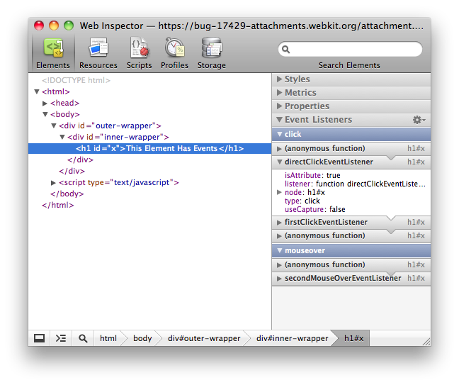Select the closing </html> tag line

(58, 205)
